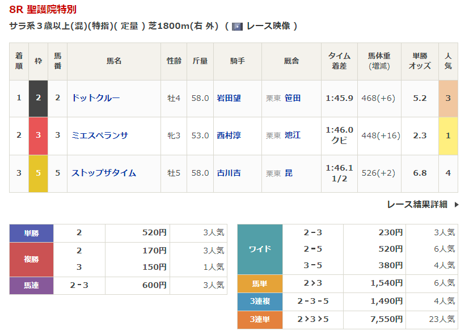Image resolution: width=469 pixels, height=335 pixels.
Task: Select the 3連単 payout label
Action: 260,320
